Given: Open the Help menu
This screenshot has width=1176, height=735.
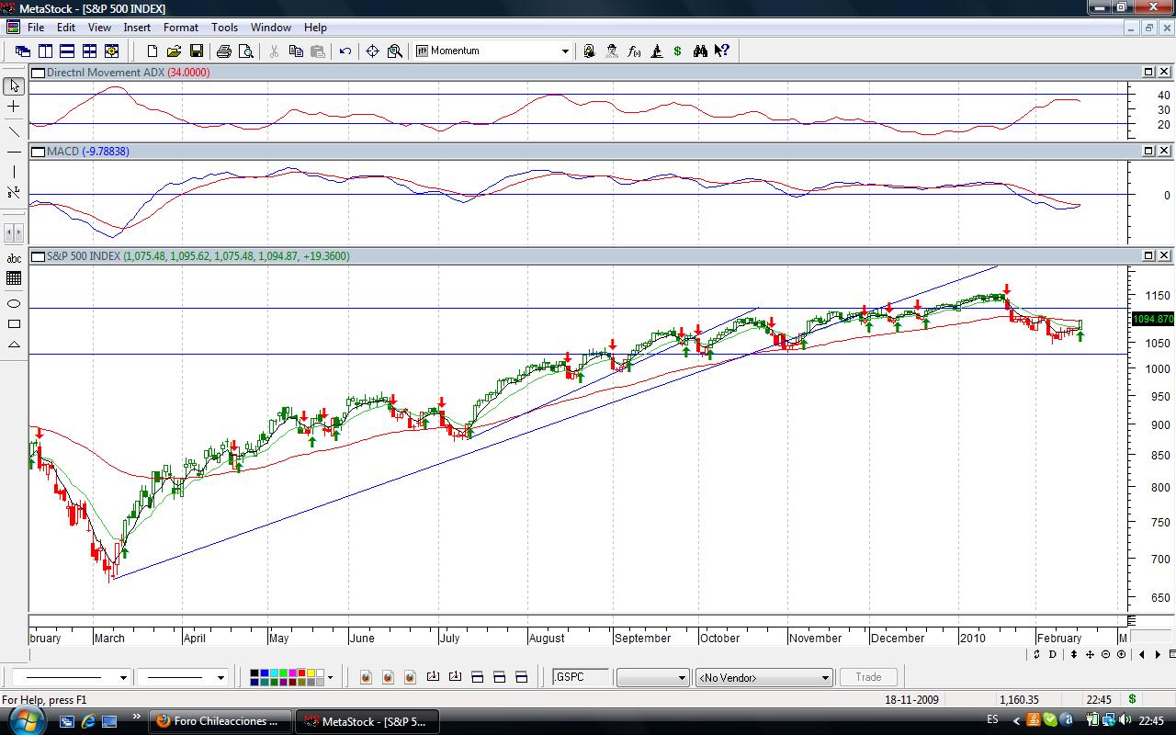Looking at the screenshot, I should click(x=315, y=28).
